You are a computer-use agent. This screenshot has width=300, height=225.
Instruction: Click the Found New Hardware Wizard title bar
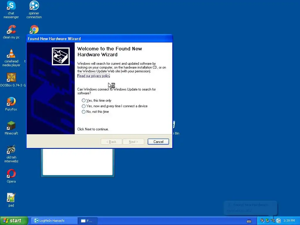100,39
